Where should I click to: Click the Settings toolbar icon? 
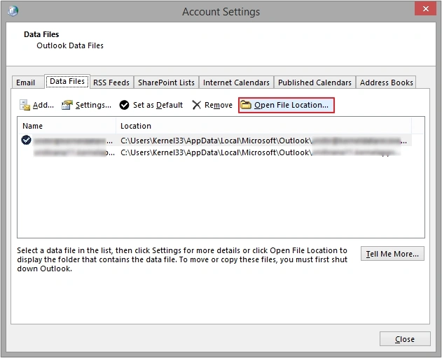coord(67,105)
